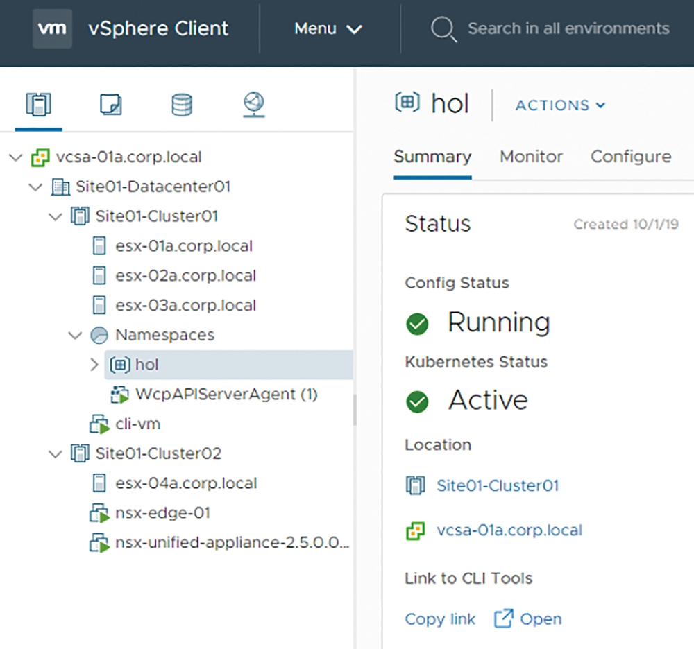
Task: Click the cluster icon for Site01-Cluster02
Action: [80, 453]
